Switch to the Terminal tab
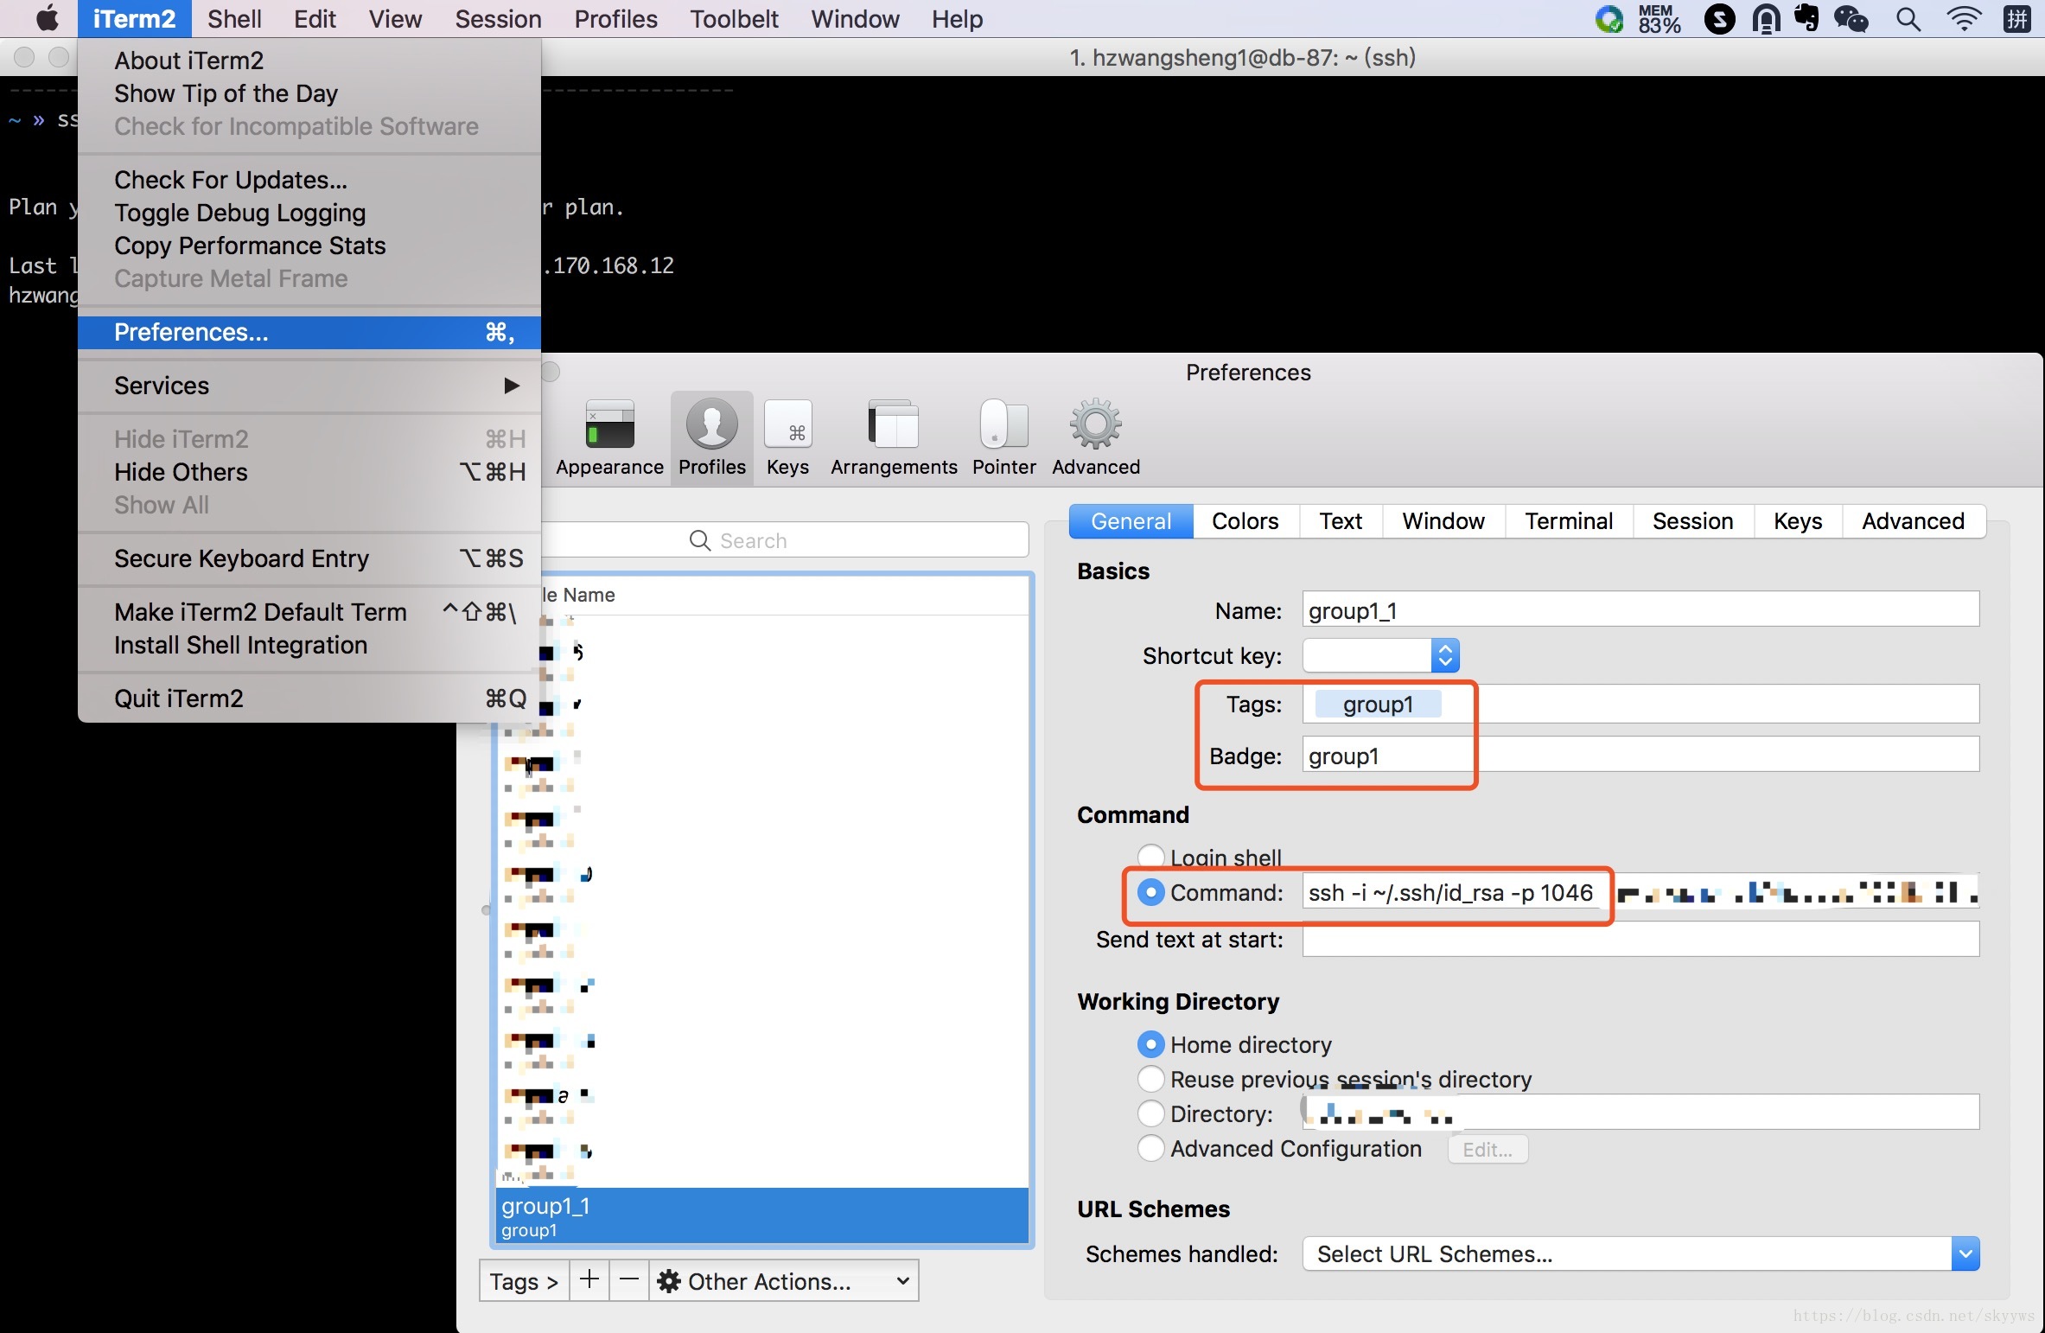Screen dimensions: 2045x1333 (x=1568, y=521)
